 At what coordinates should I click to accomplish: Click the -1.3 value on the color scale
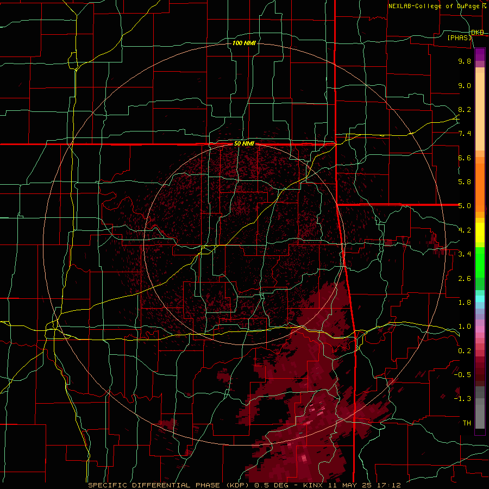click(462, 399)
